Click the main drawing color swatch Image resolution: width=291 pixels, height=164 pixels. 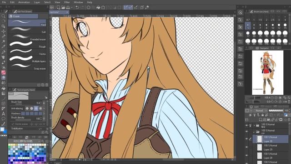pyautogui.click(x=2, y=129)
